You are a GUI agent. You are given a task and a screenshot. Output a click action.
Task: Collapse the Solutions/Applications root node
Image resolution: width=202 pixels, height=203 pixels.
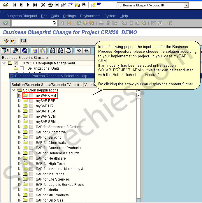(13, 90)
